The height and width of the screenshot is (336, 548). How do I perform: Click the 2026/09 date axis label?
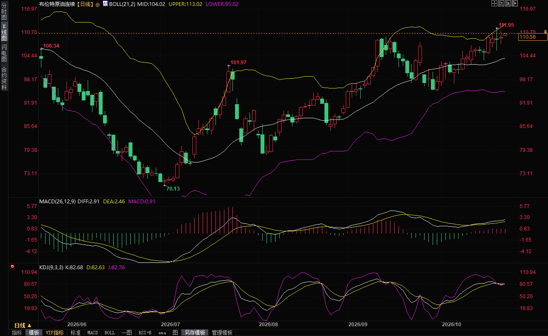coord(358,324)
